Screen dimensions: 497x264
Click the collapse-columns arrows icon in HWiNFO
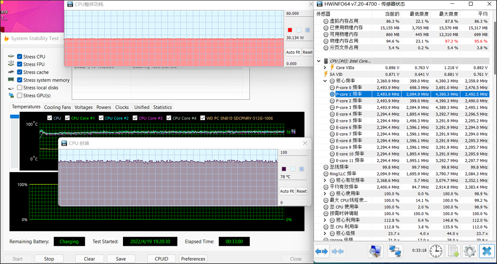[x=338, y=251]
